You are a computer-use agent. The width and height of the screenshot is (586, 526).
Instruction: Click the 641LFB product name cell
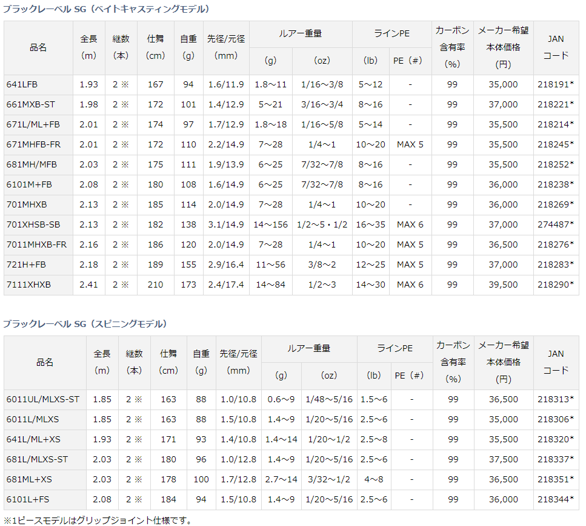(22, 84)
